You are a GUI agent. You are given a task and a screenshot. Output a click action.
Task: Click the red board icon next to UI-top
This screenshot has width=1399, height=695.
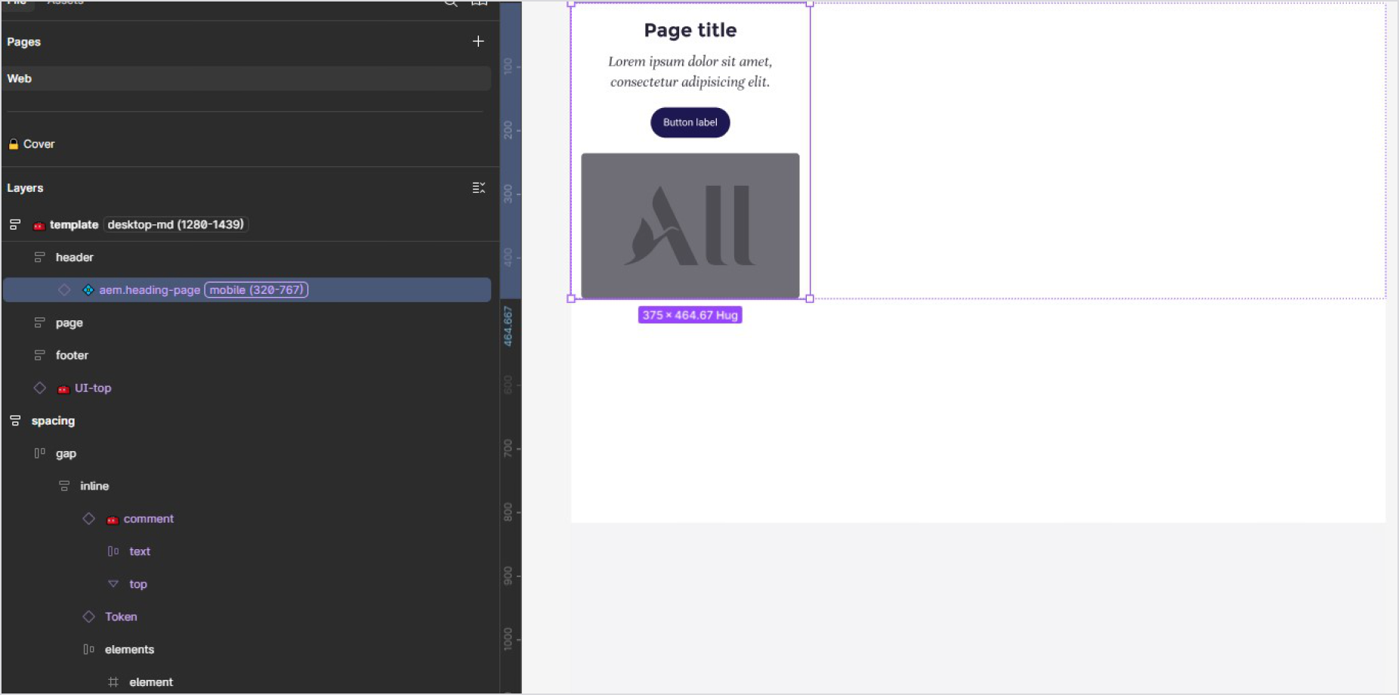[x=63, y=388]
